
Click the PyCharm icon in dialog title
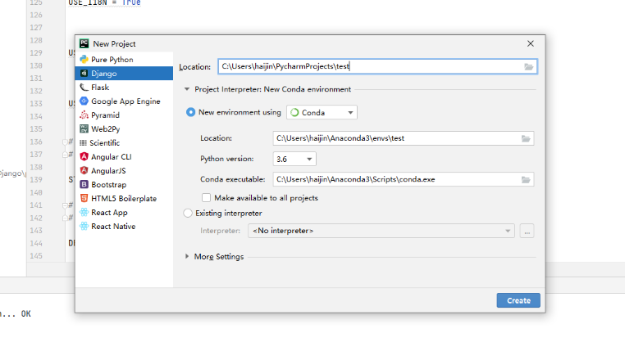click(84, 43)
